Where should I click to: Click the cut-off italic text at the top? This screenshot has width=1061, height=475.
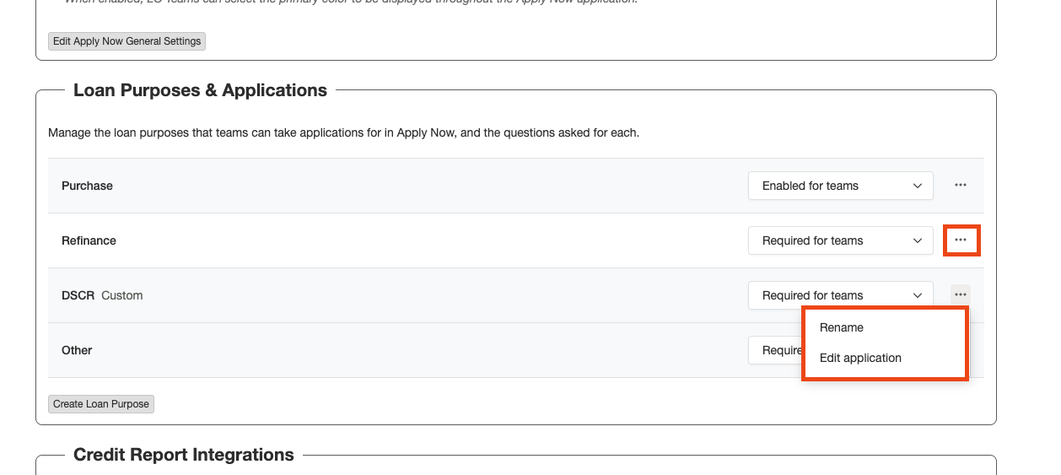tap(351, 3)
